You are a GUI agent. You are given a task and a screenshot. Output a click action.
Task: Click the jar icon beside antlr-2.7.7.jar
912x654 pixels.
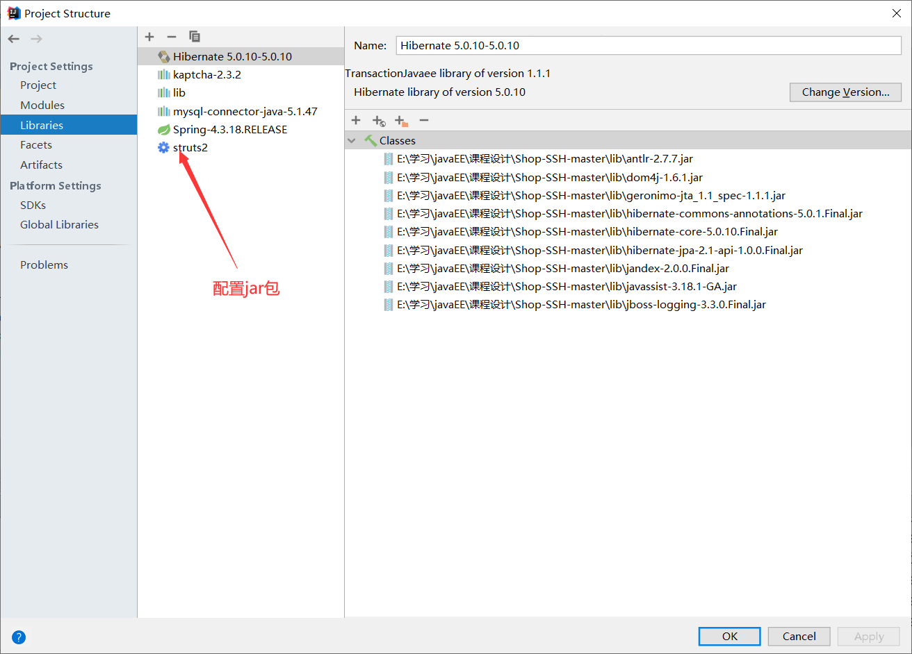pos(389,159)
